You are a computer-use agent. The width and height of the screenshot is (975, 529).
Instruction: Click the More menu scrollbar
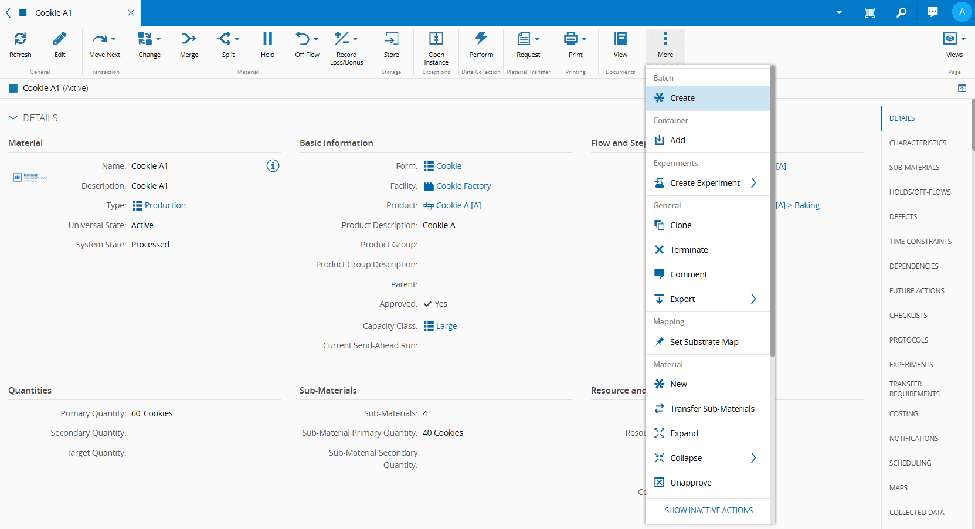tap(773, 211)
